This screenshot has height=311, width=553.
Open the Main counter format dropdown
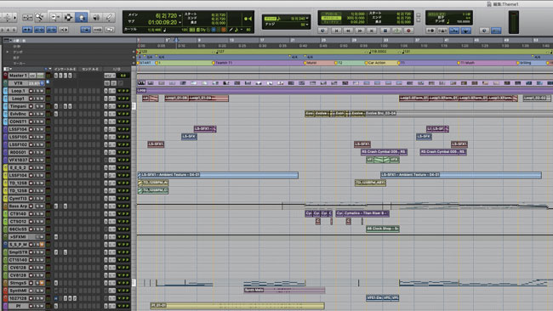(180, 16)
